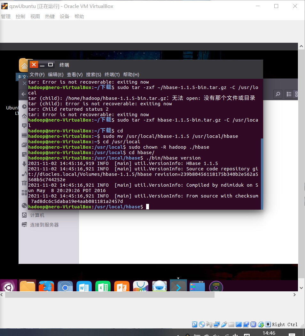Open Recent in file manager sidebar
Screen dimensions: 305x336
tap(24, 107)
